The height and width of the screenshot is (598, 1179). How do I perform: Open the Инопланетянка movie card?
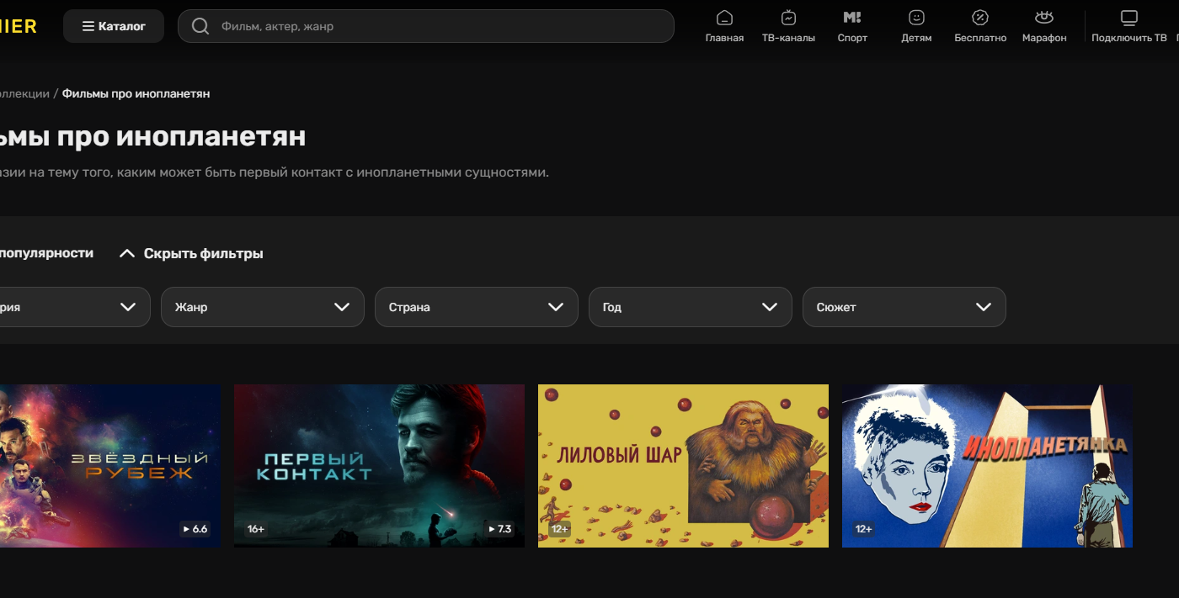(x=987, y=466)
